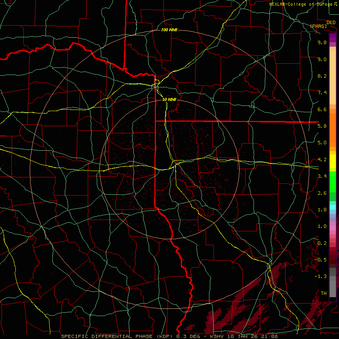Click the orange segment of the colorbar
This screenshot has height=339, width=339.
click(333, 130)
